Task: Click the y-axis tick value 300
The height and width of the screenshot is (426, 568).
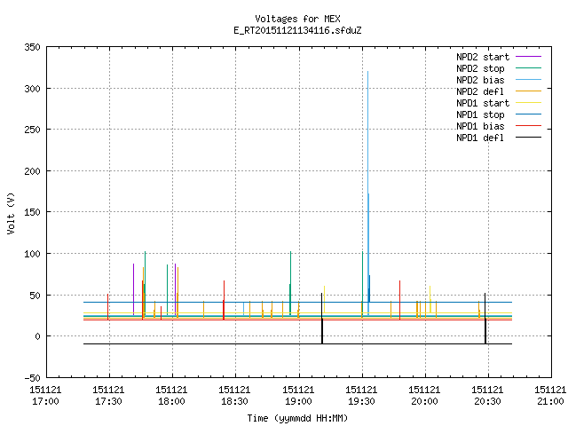Action: (x=32, y=89)
